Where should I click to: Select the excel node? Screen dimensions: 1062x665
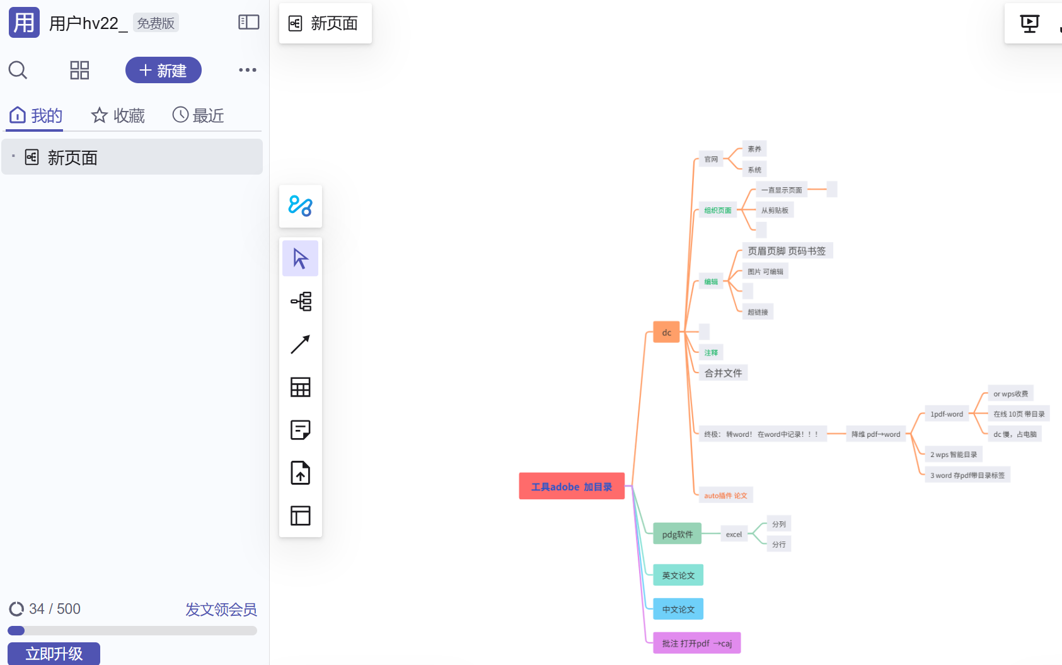[x=734, y=534]
